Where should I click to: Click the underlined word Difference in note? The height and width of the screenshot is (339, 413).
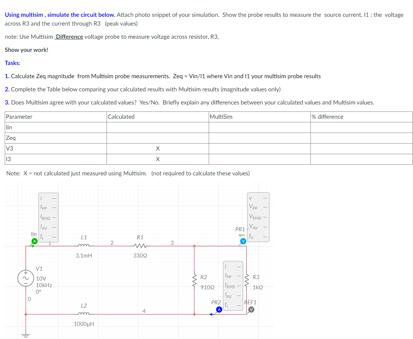pyautogui.click(x=70, y=37)
